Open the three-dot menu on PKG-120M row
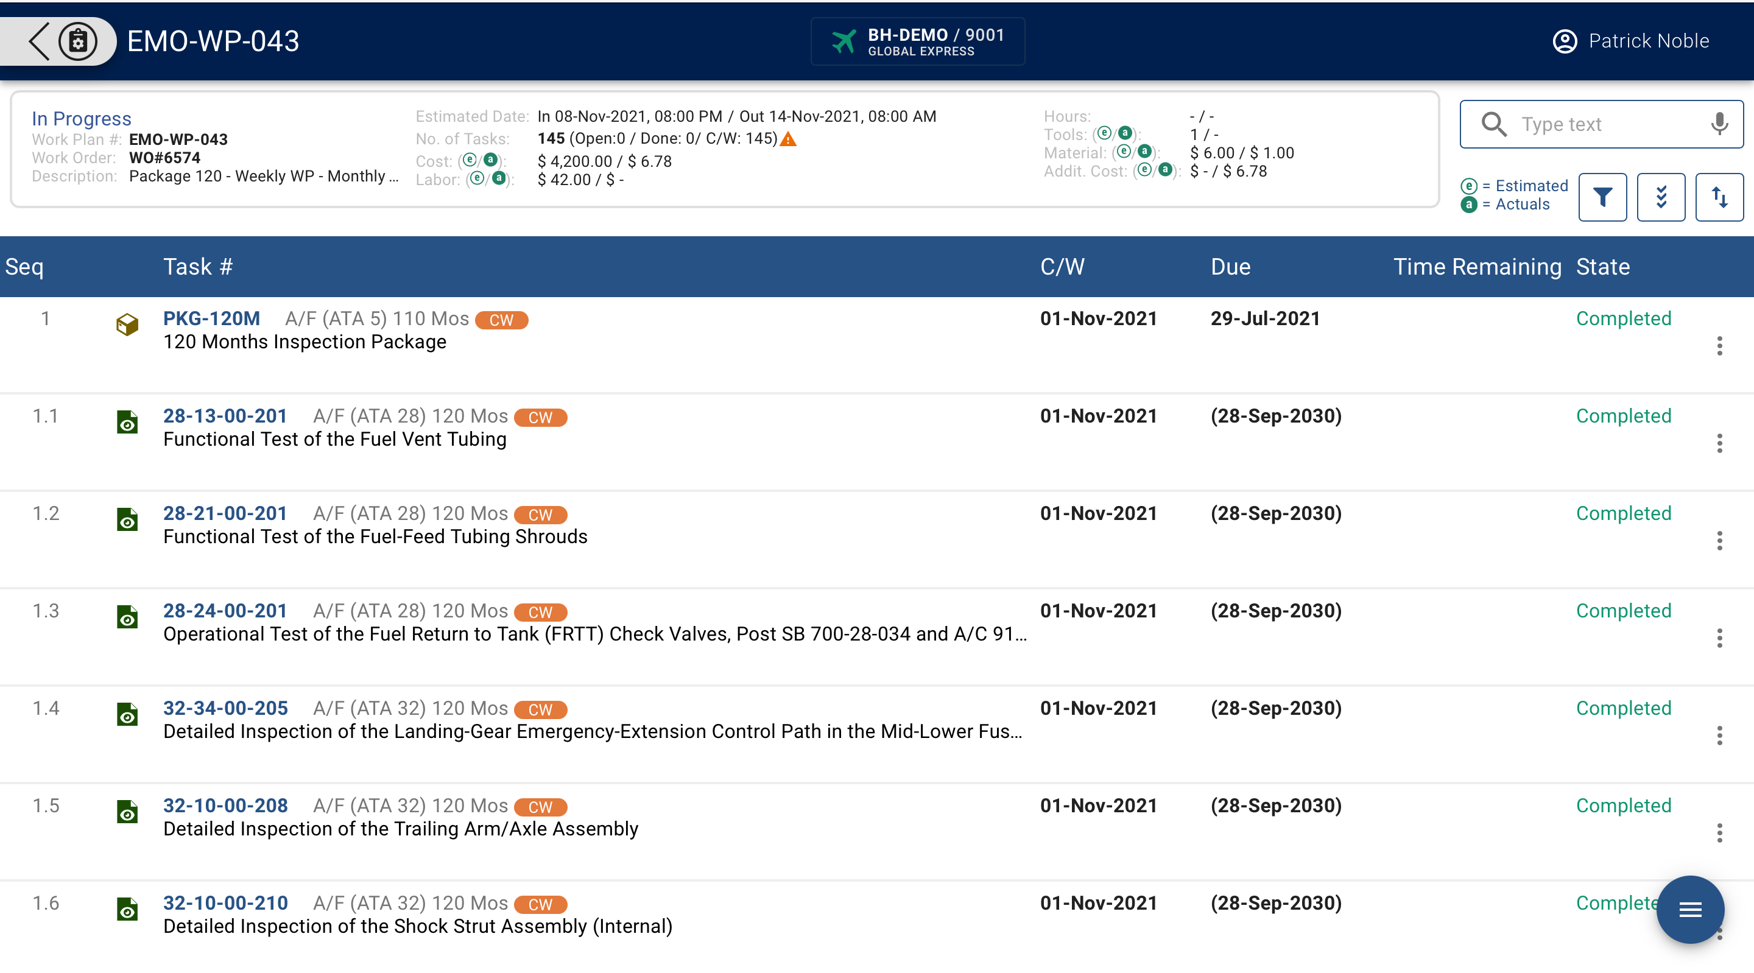The height and width of the screenshot is (973, 1754). pos(1719,347)
